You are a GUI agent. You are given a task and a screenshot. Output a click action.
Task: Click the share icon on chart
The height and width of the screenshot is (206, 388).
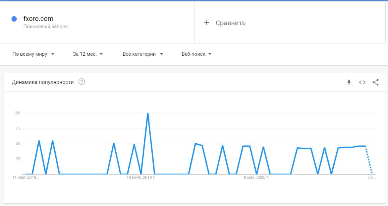click(x=375, y=82)
